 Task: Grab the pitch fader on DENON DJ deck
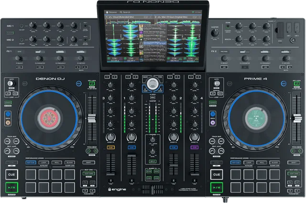pos(92,118)
